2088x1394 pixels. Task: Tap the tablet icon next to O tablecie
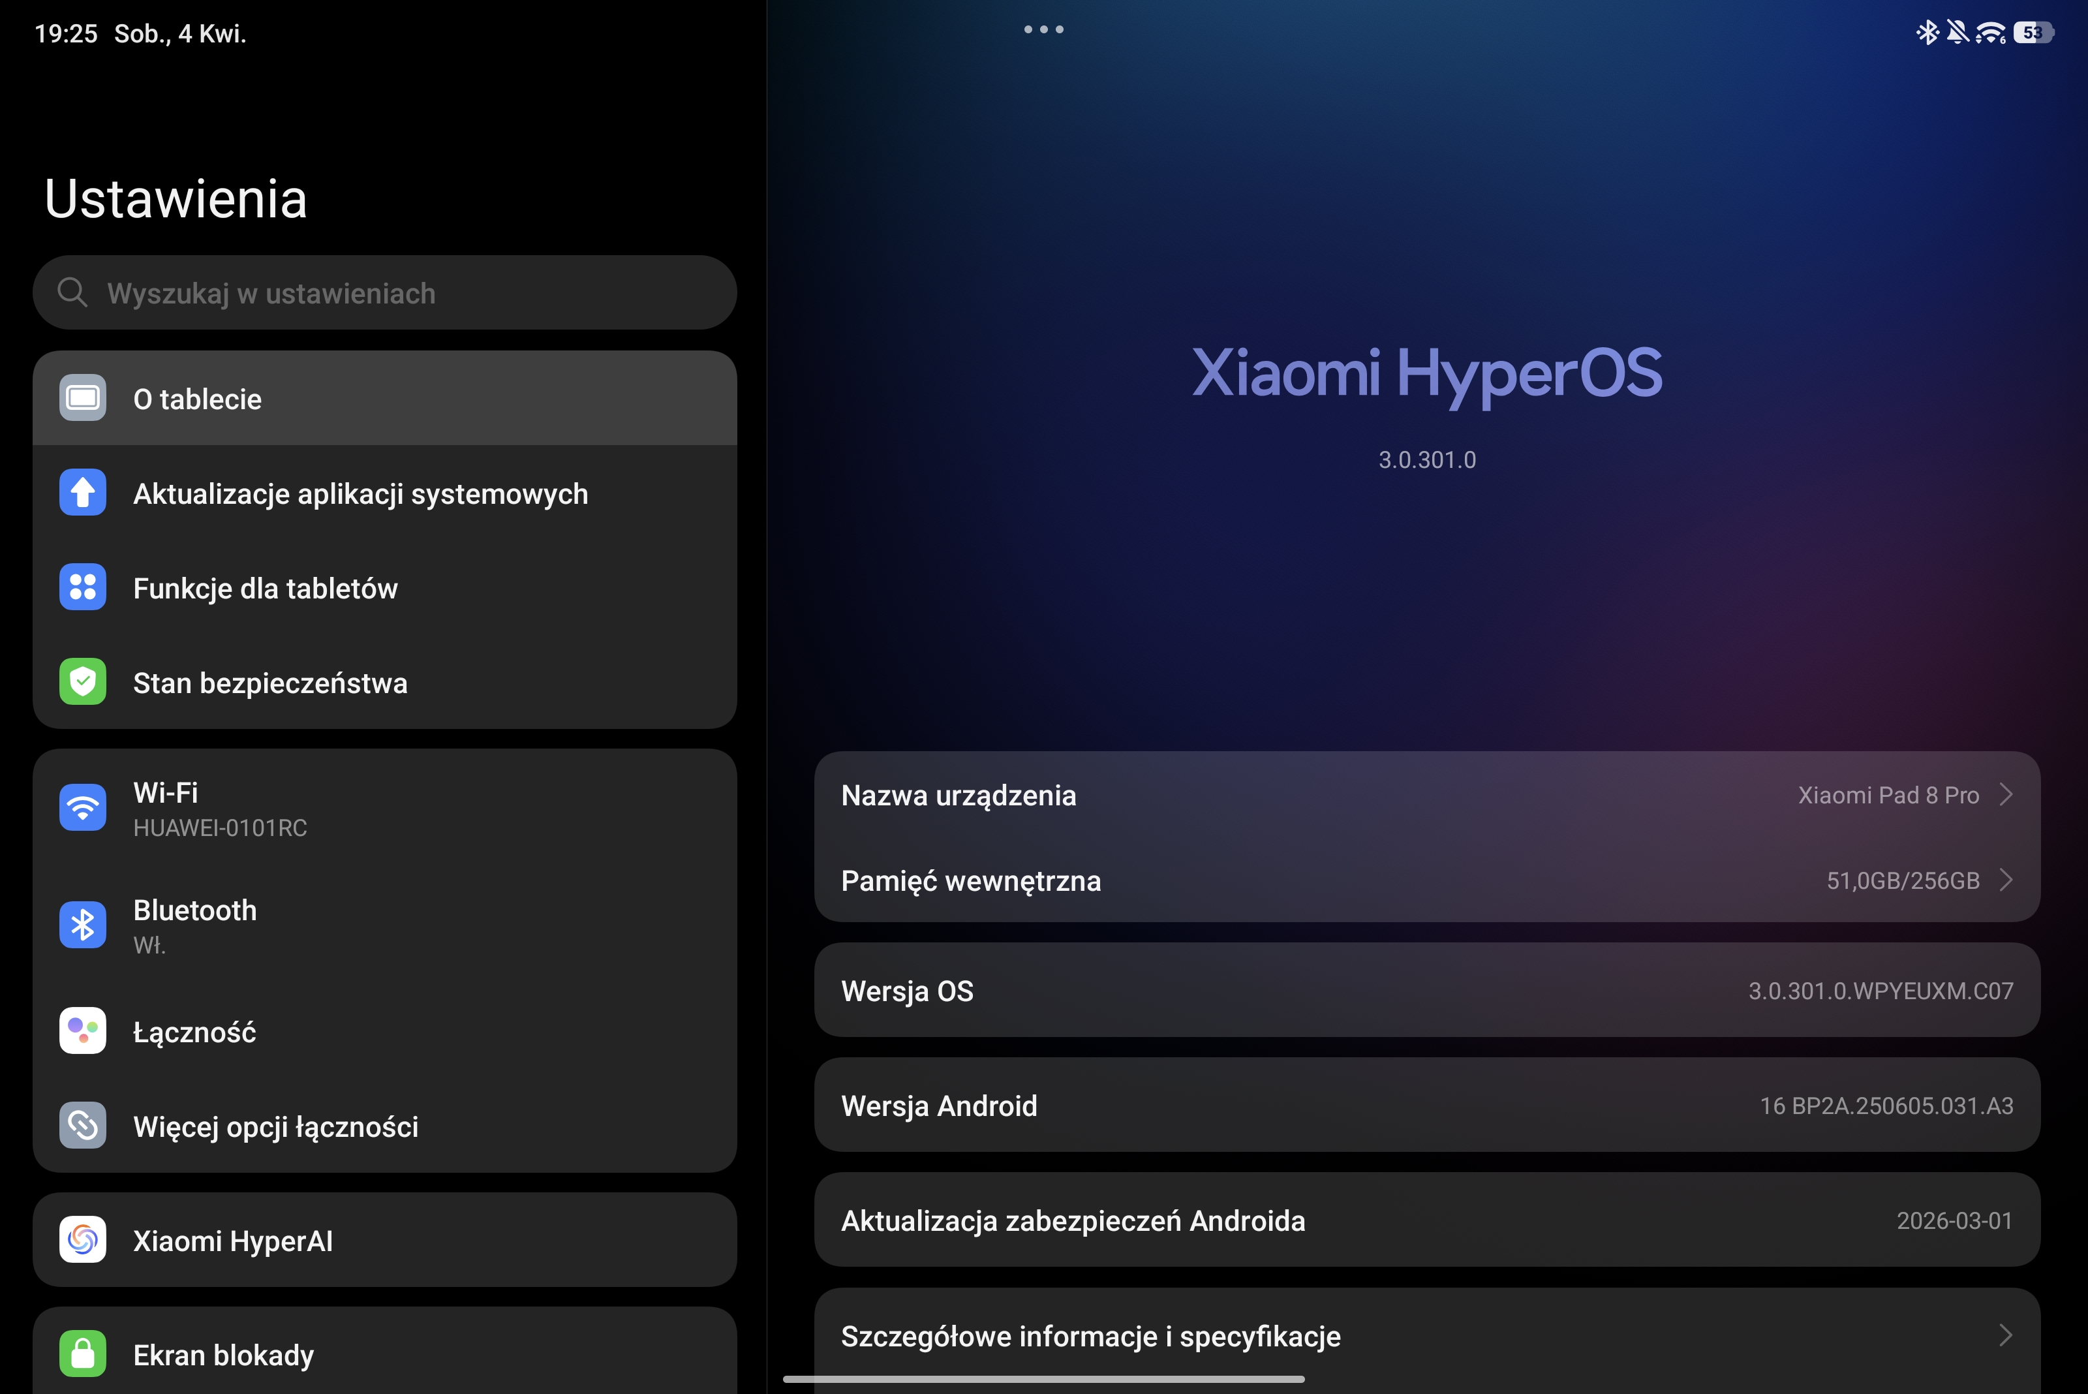click(x=83, y=398)
